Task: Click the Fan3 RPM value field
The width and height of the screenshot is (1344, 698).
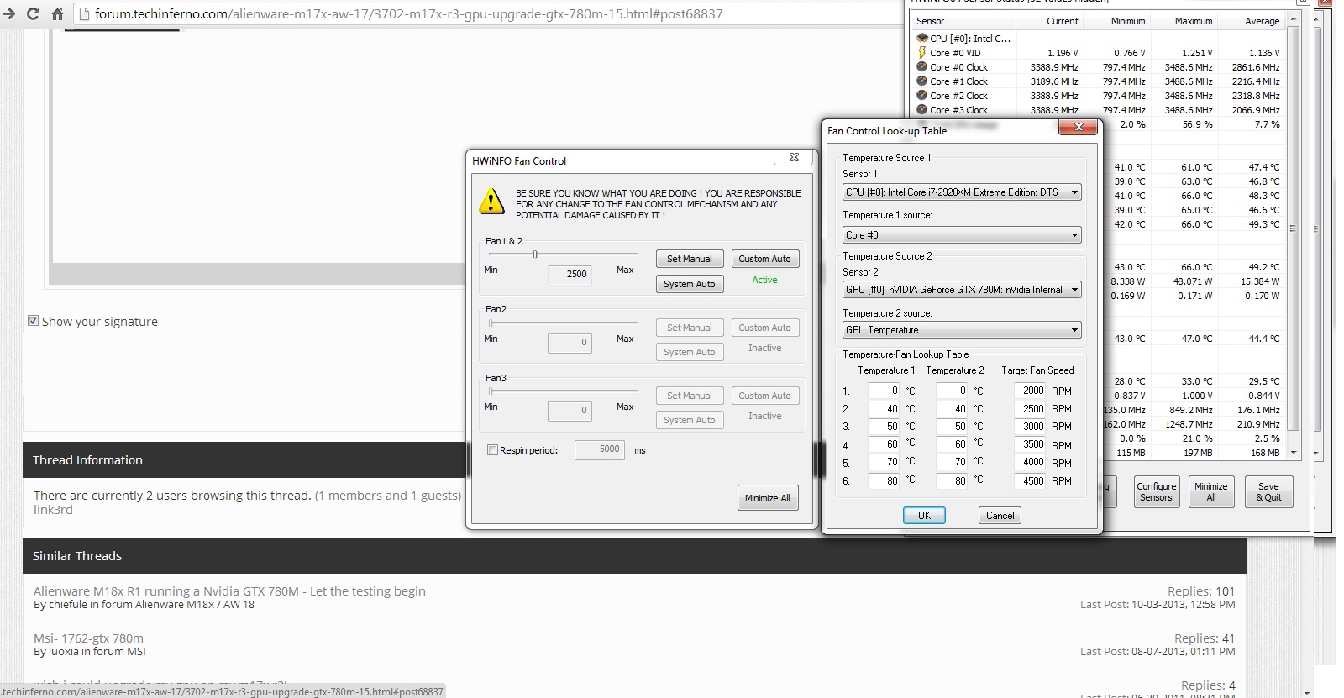Action: [x=570, y=411]
